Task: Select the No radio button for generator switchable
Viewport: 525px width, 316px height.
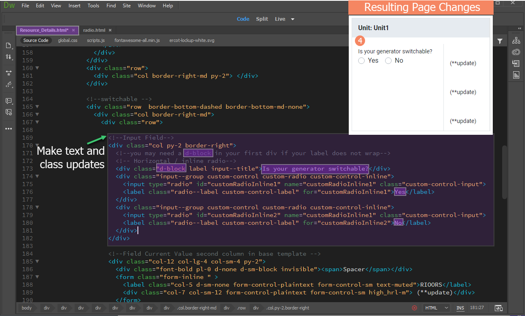Action: tap(388, 60)
